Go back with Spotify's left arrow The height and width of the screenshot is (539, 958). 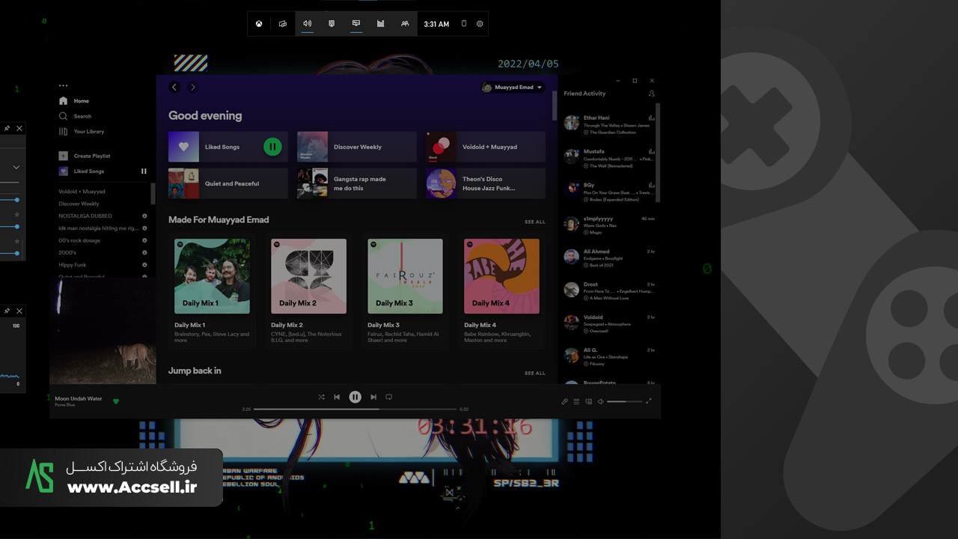click(x=174, y=88)
